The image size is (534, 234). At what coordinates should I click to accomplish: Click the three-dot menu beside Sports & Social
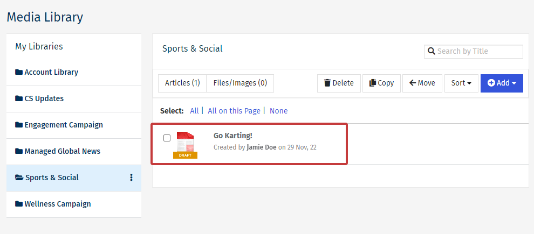coord(131,178)
